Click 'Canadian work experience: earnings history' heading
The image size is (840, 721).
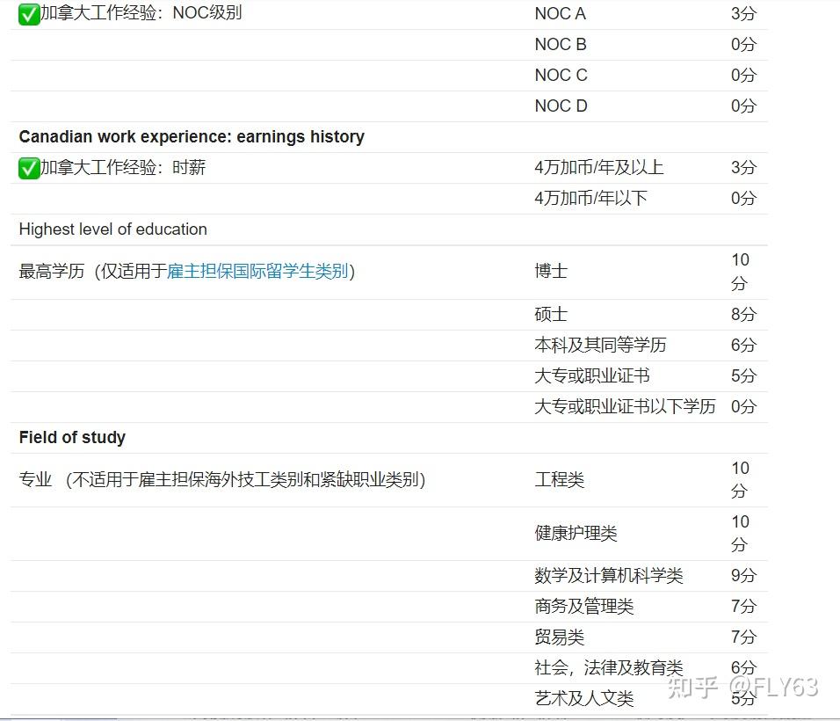pyautogui.click(x=192, y=136)
